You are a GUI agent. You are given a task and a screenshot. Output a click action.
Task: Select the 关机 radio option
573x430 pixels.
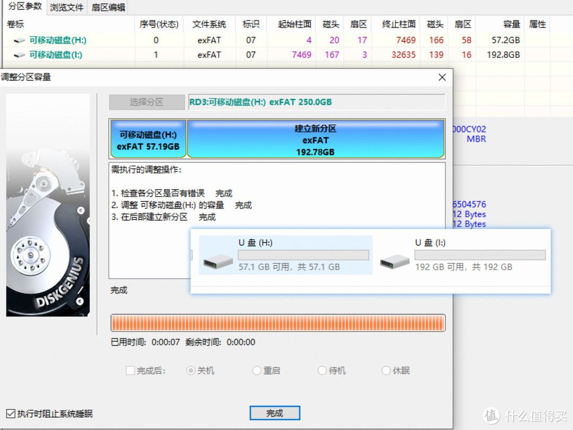(x=190, y=371)
